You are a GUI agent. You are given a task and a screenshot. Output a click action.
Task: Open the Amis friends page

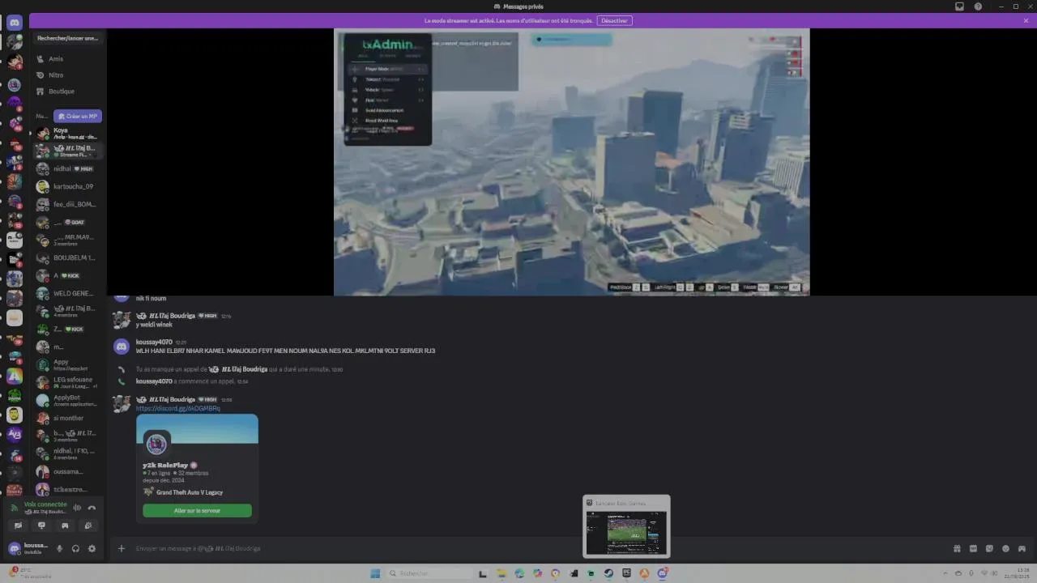pos(68,58)
